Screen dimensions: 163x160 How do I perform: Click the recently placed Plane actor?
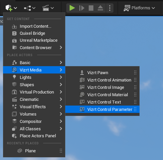coord(34,151)
